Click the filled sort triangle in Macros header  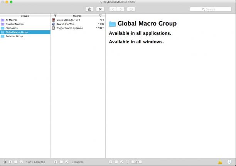55,16
